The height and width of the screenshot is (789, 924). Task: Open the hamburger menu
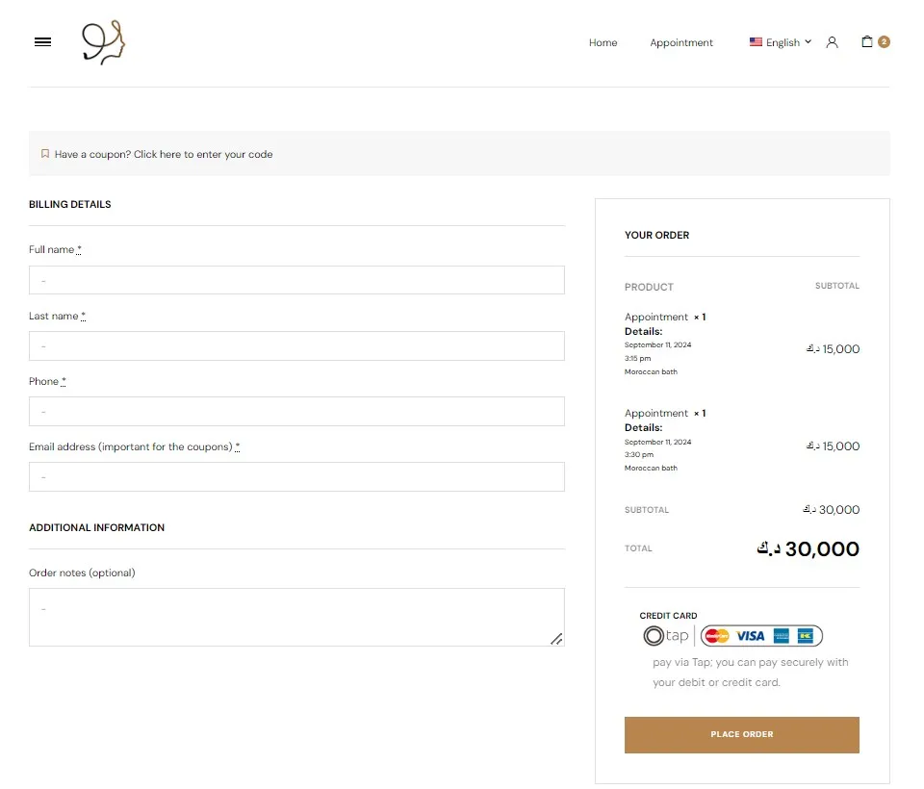42,41
